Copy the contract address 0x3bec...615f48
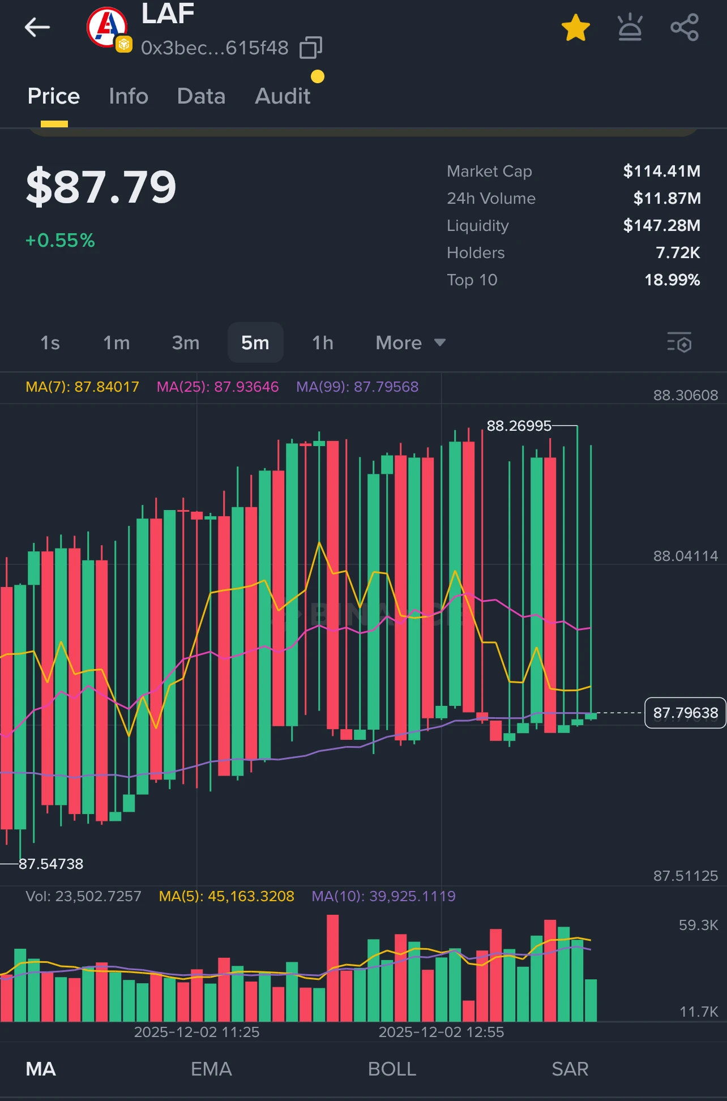 310,48
